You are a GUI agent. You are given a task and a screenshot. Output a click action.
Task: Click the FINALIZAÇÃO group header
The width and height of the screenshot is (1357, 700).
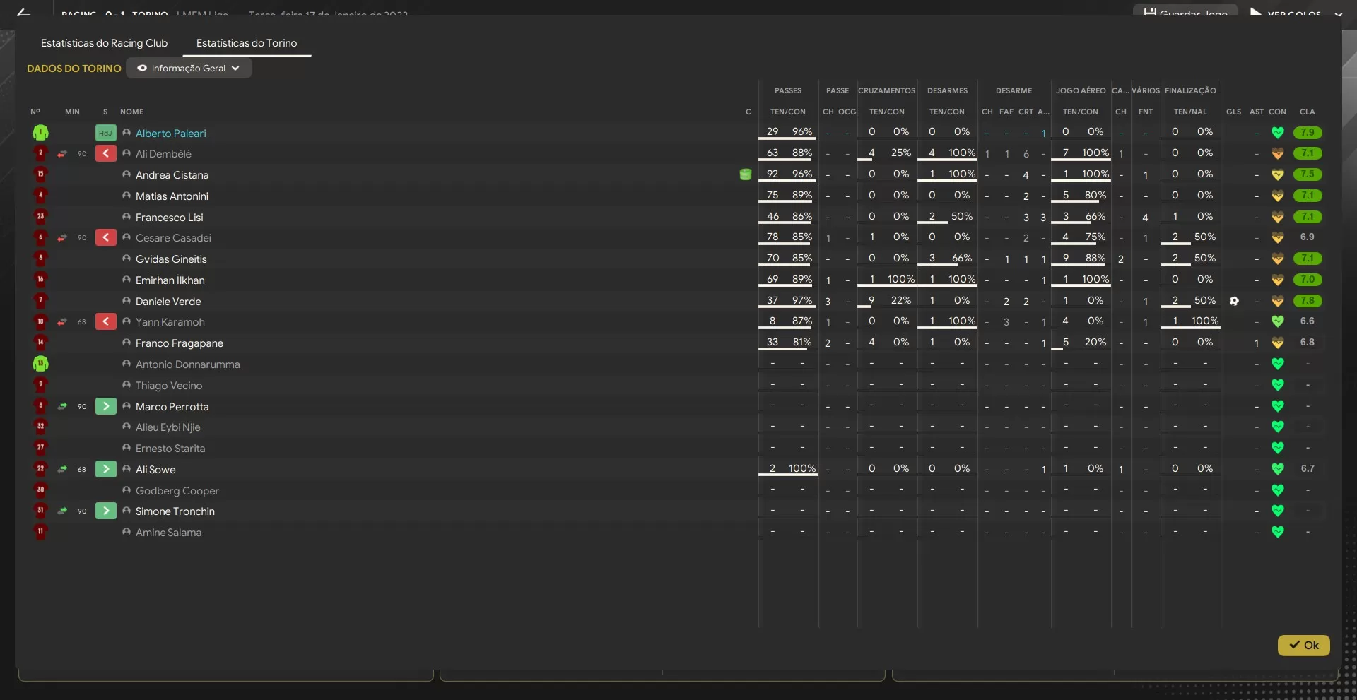tap(1190, 90)
